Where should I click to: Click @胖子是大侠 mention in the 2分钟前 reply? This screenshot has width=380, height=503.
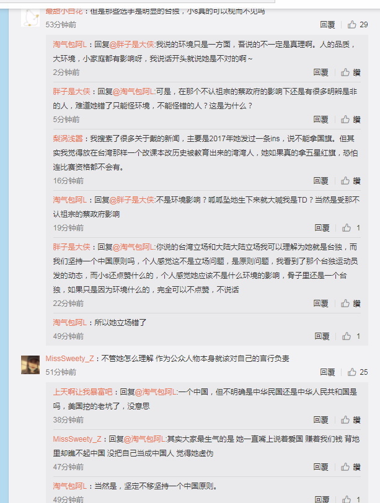pyautogui.click(x=132, y=44)
